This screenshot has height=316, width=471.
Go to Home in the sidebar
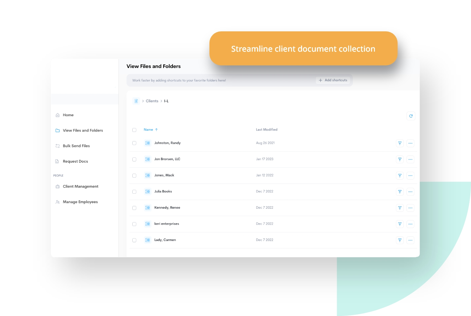coord(68,115)
